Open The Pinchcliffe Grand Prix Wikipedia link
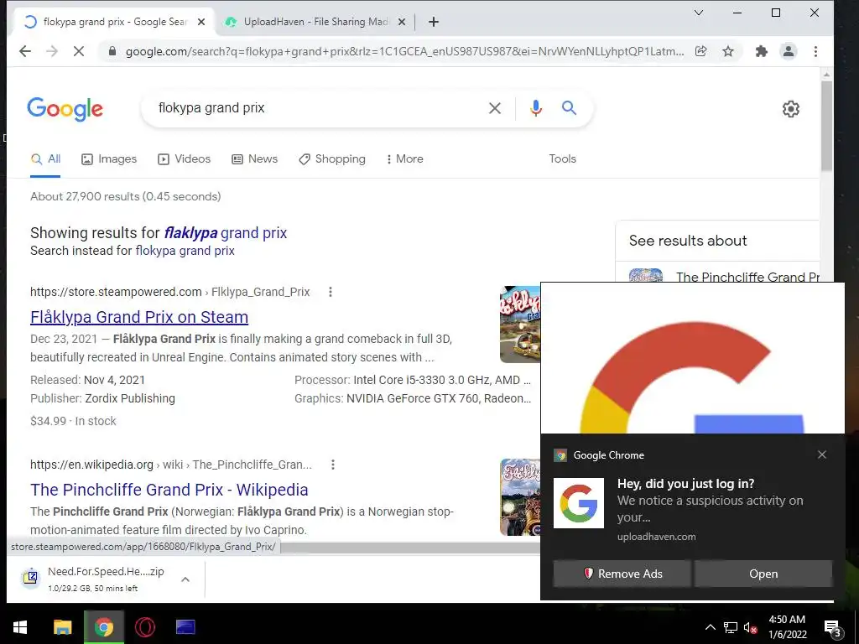The image size is (859, 644). (x=169, y=490)
